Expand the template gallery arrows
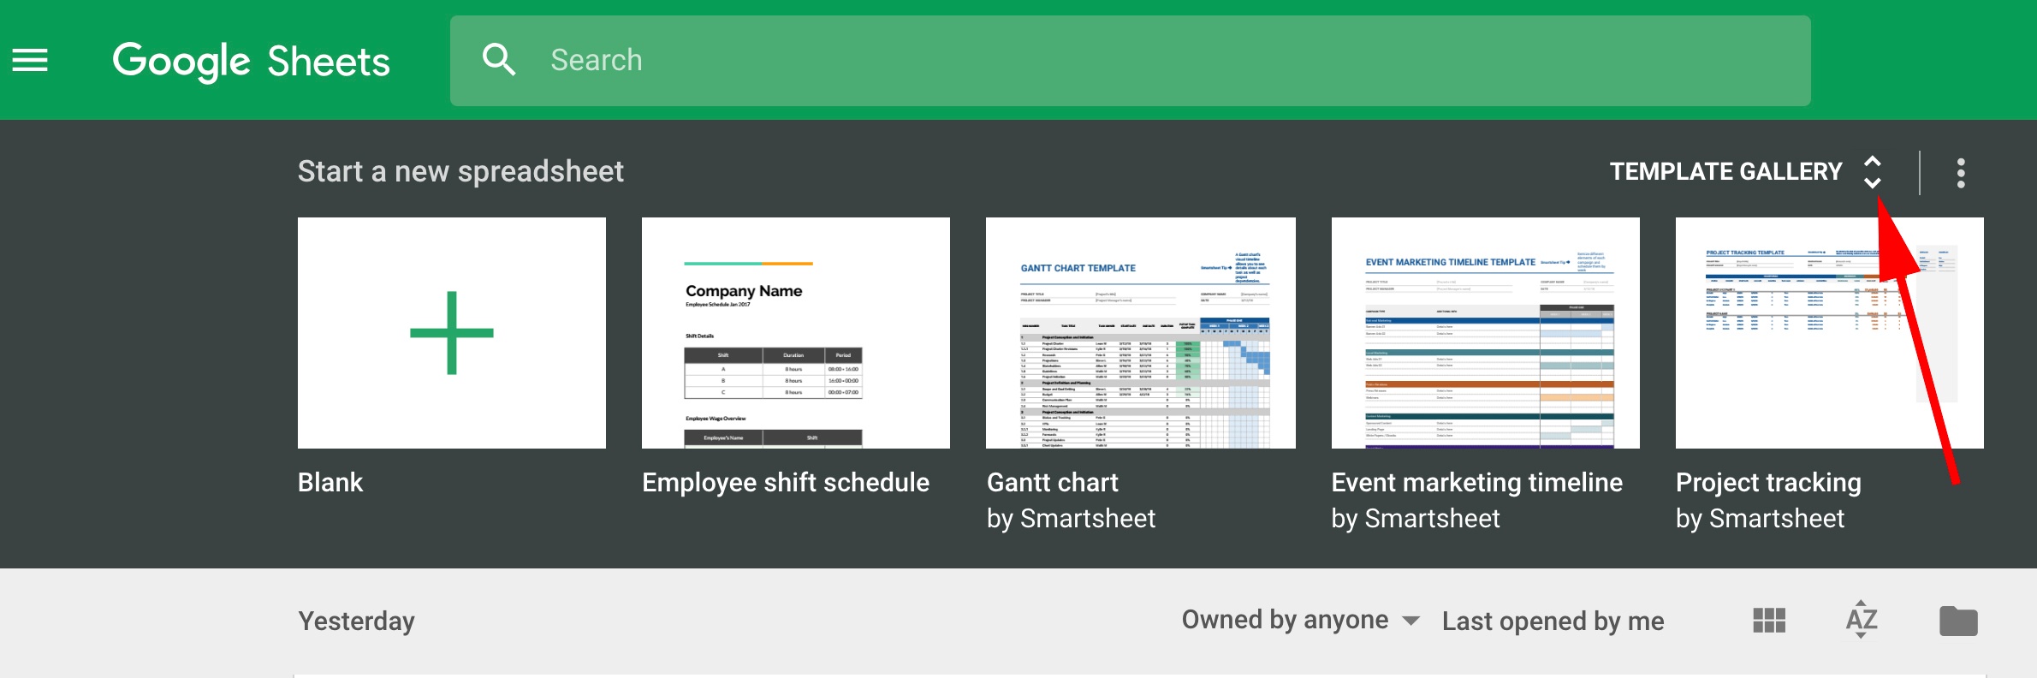 [1873, 172]
